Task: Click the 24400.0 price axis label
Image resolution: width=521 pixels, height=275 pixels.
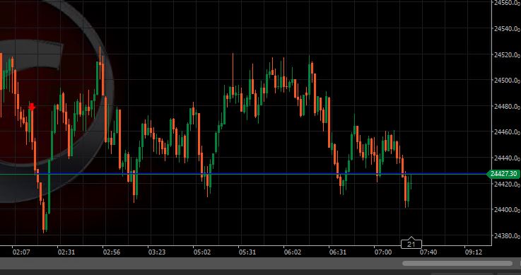Action: (x=507, y=210)
